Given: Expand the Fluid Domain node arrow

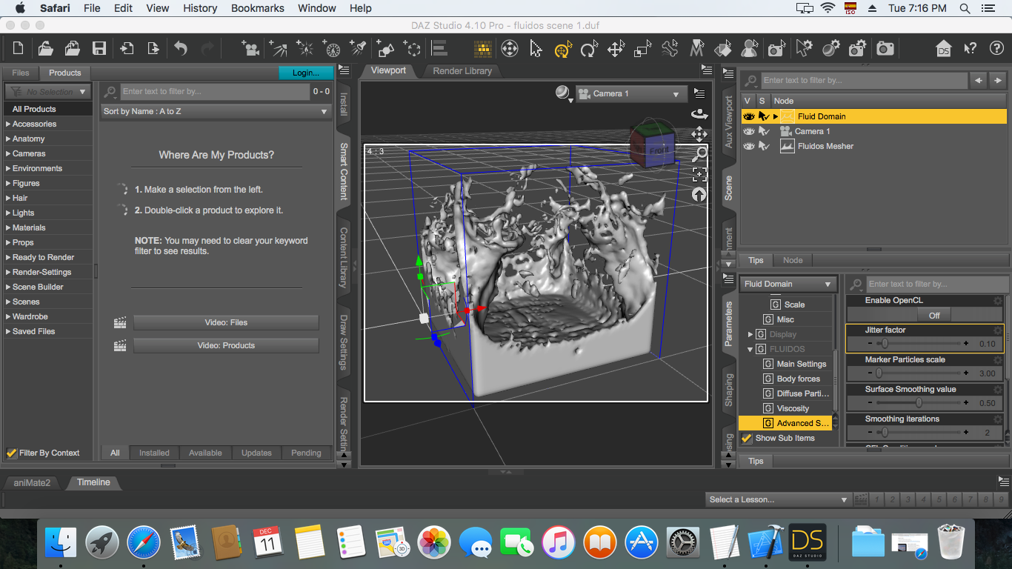Looking at the screenshot, I should tap(775, 116).
